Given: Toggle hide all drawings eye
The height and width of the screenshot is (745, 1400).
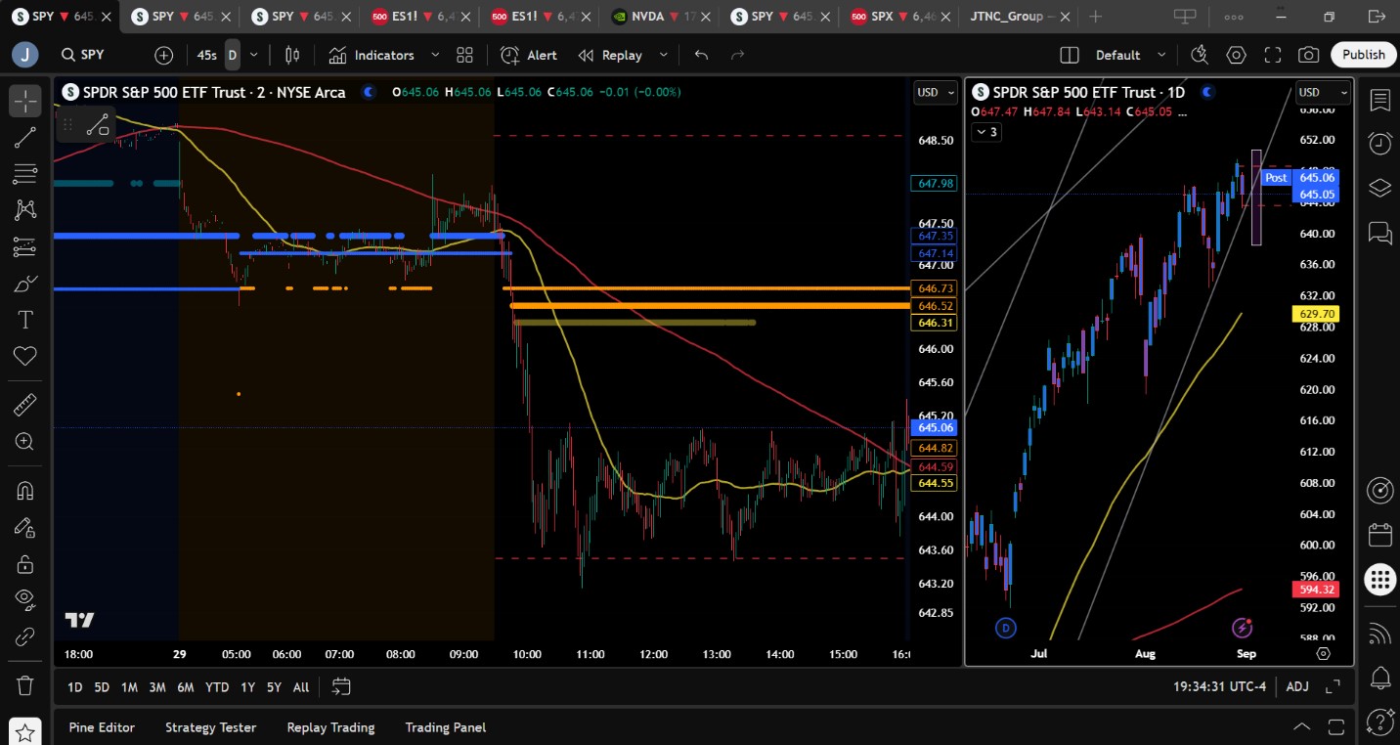Looking at the screenshot, I should (25, 600).
